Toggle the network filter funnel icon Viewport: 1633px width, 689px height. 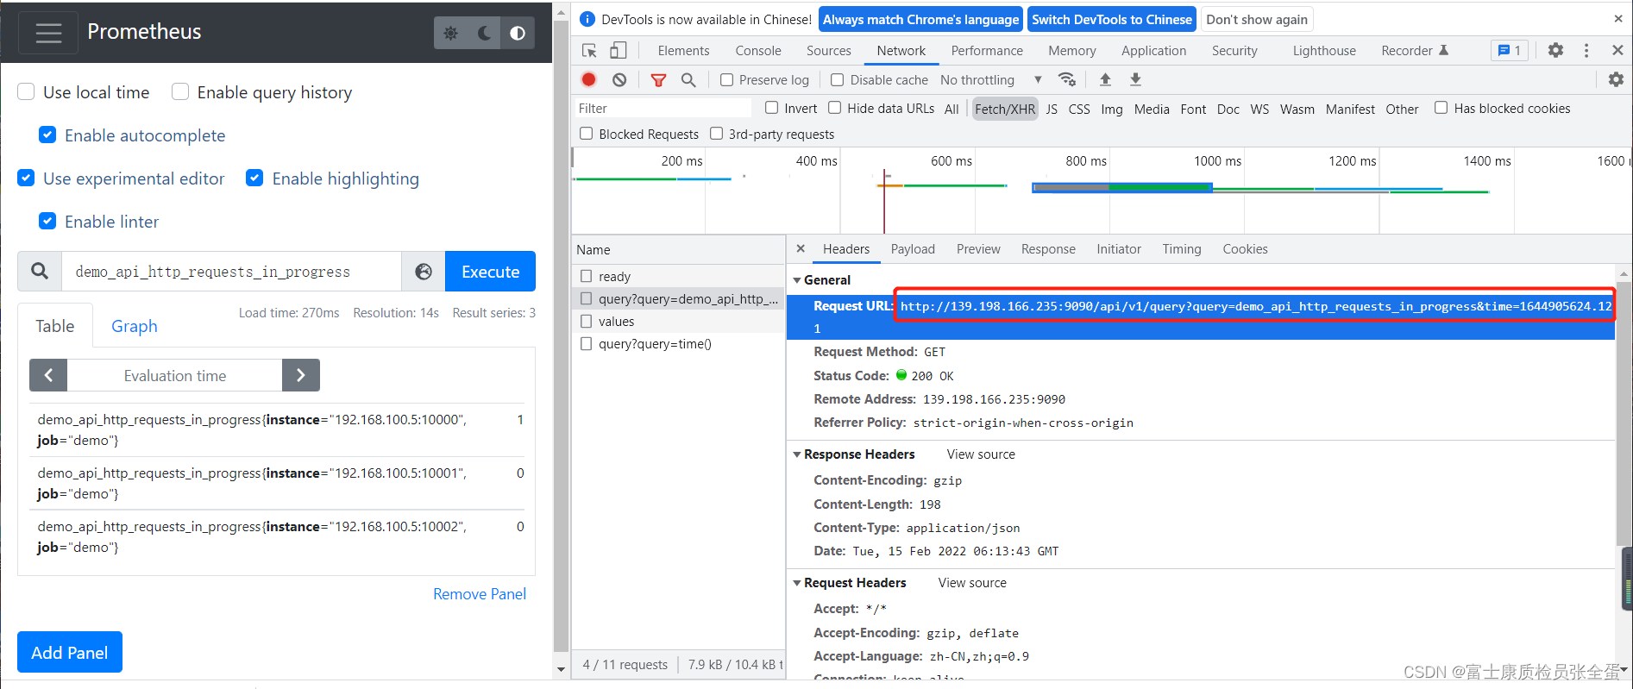coord(658,79)
